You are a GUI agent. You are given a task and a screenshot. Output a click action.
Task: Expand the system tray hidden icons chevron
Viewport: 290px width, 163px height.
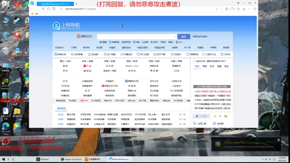tap(262, 159)
